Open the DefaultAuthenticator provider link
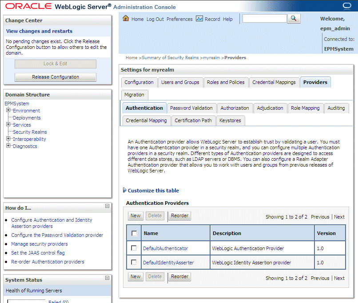 tap(166, 248)
